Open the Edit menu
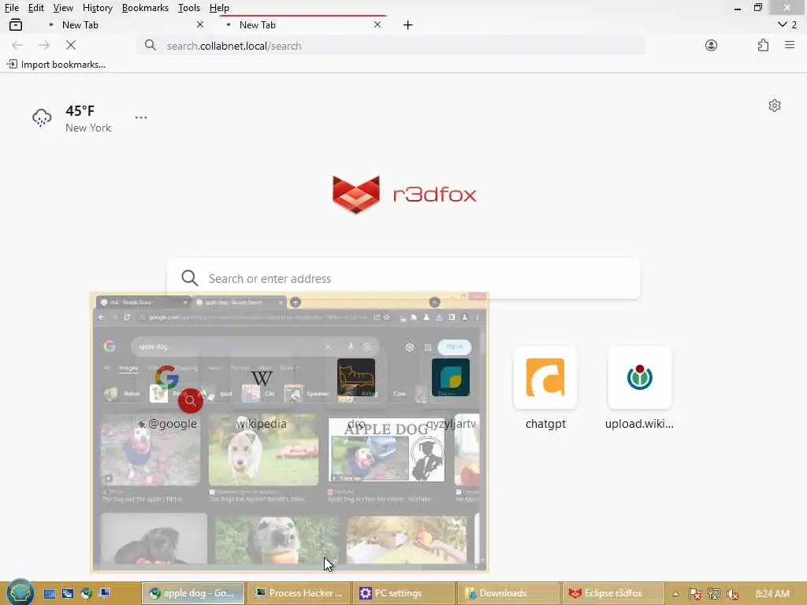 click(x=35, y=8)
